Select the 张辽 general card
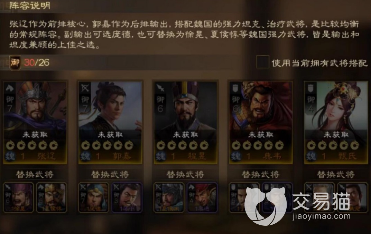The height and width of the screenshot is (234, 371). coord(35,122)
